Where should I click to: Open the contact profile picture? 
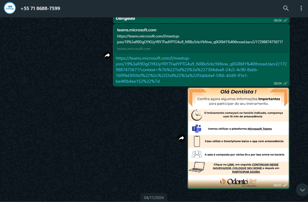point(10,8)
